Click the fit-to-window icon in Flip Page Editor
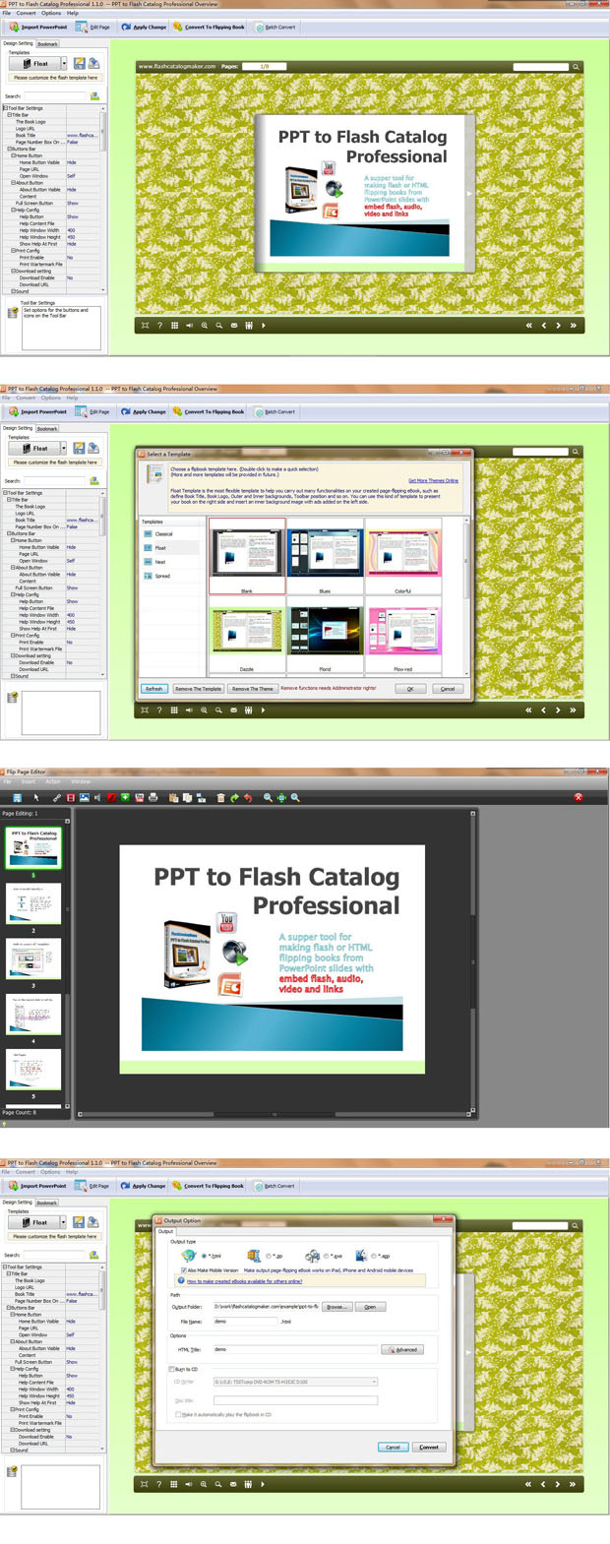The image size is (610, 1544). [x=281, y=797]
